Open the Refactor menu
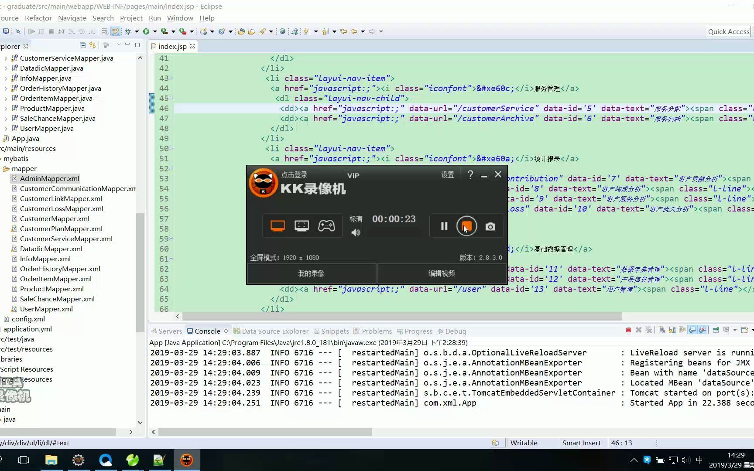 click(x=38, y=18)
